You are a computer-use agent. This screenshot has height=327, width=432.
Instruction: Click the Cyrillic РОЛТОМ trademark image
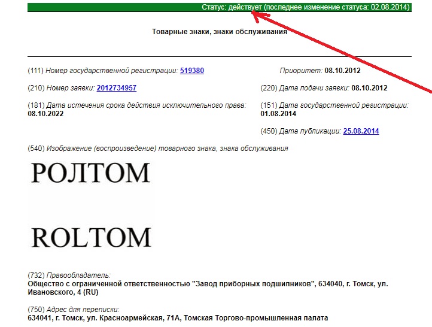tap(90, 172)
